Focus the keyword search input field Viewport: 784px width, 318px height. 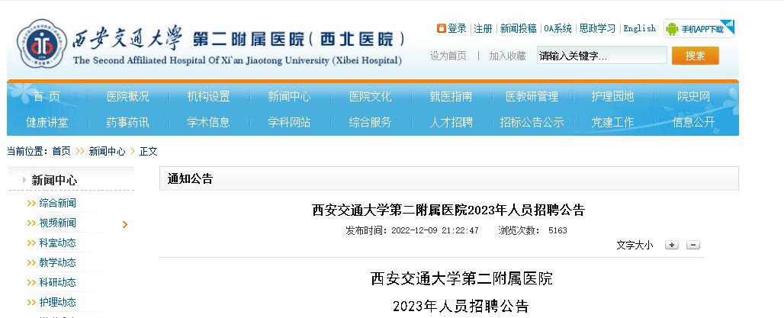tap(602, 56)
